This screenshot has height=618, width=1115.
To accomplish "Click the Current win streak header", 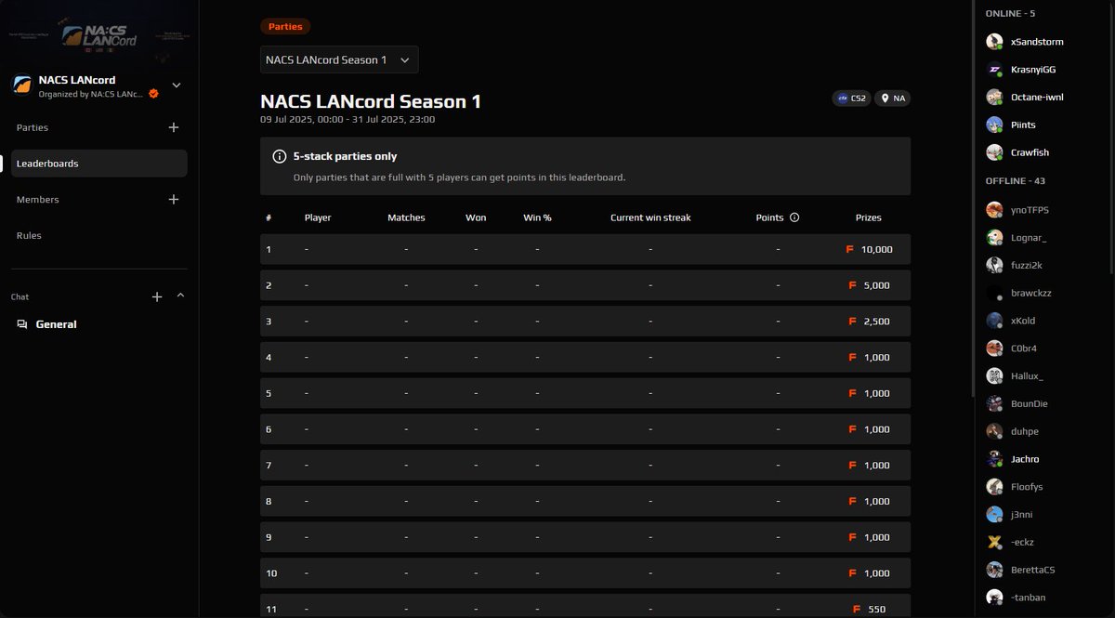I will click(x=650, y=217).
